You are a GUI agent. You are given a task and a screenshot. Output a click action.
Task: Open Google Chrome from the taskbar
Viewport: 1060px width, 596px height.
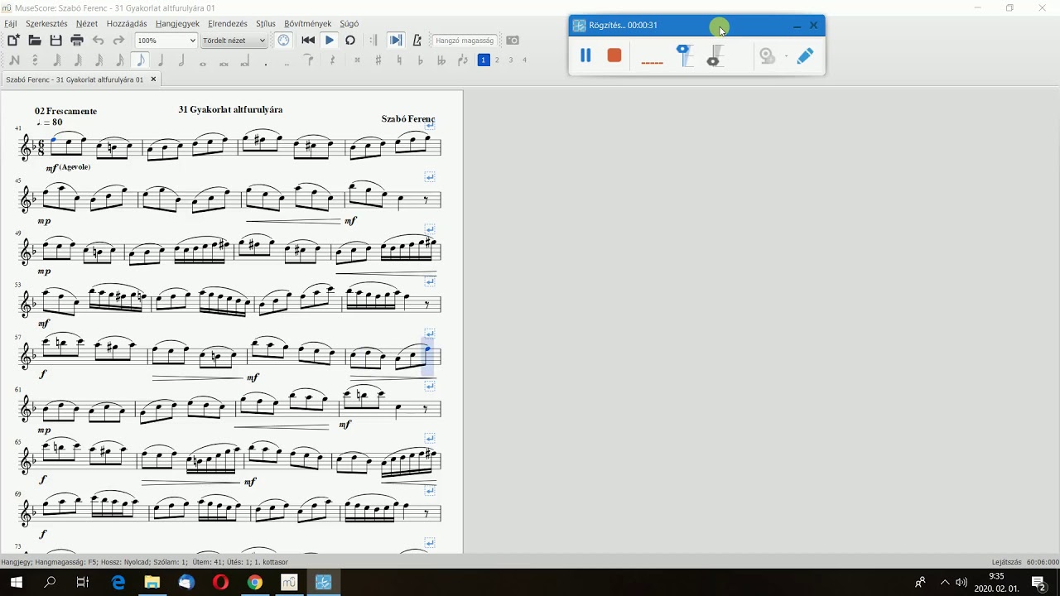click(255, 583)
